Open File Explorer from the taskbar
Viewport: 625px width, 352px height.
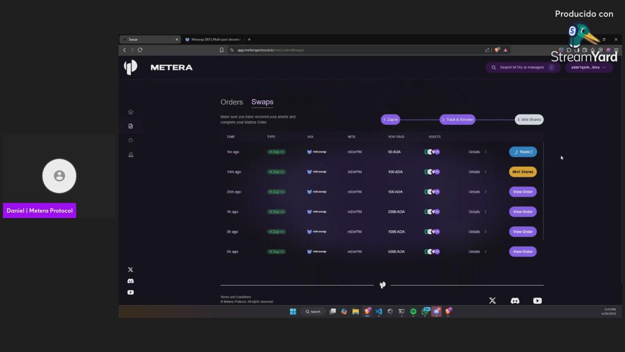pyautogui.click(x=355, y=311)
